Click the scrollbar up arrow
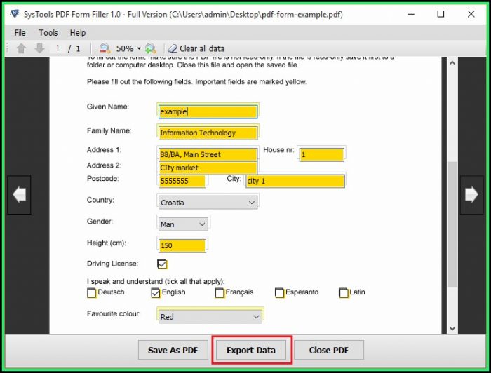Viewport: 491px width, 373px height. coord(452,62)
